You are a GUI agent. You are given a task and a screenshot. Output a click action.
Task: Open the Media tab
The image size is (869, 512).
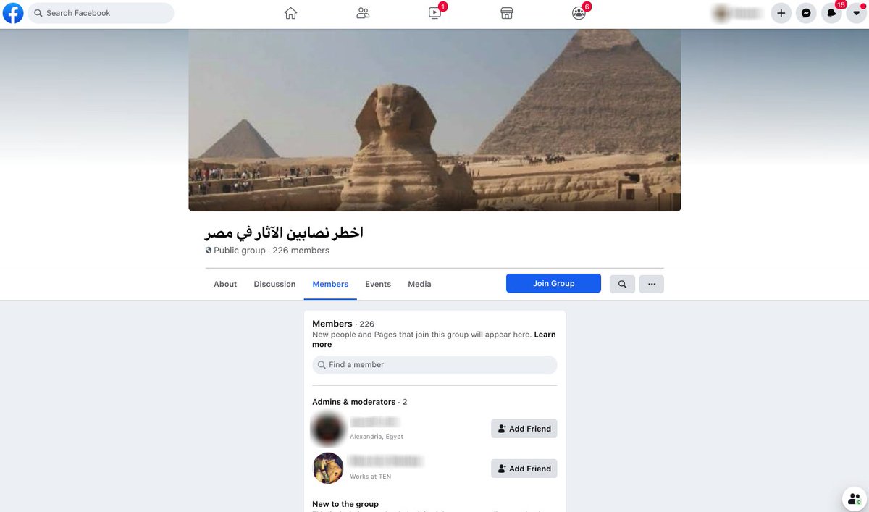419,284
